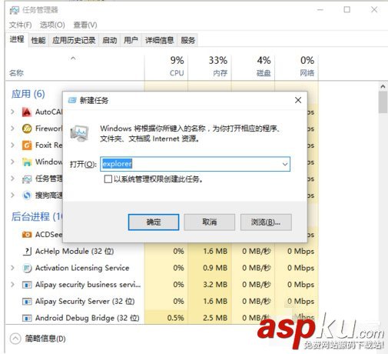This screenshot has width=388, height=354.
Task: Click the Fireworks application icon
Action: (27, 129)
